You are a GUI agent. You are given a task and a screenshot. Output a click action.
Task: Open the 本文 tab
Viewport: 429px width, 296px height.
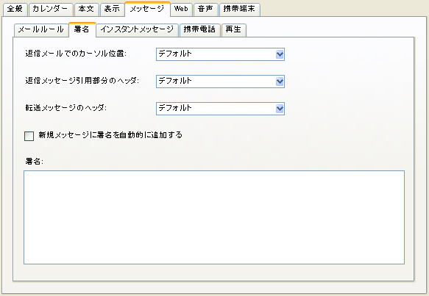[x=86, y=10]
